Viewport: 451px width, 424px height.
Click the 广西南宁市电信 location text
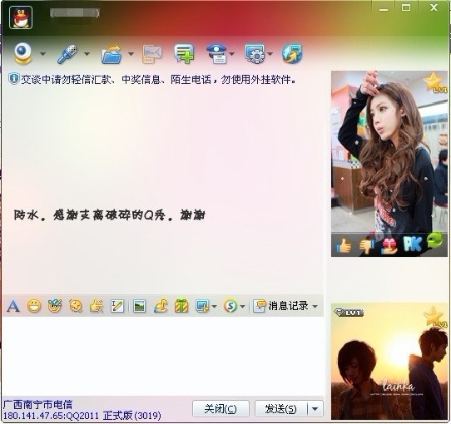[x=37, y=405]
